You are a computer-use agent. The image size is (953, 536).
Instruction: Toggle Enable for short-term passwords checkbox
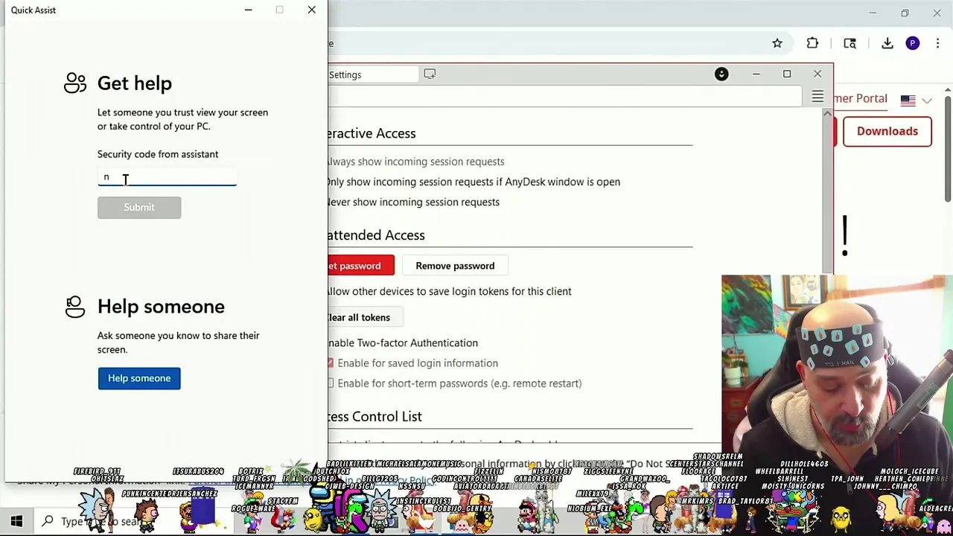331,383
